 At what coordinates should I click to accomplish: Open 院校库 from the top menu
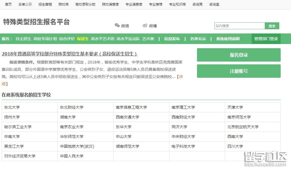64,4
